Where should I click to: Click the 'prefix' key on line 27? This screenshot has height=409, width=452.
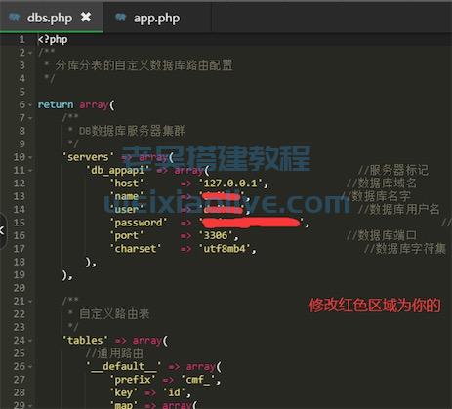(x=133, y=380)
